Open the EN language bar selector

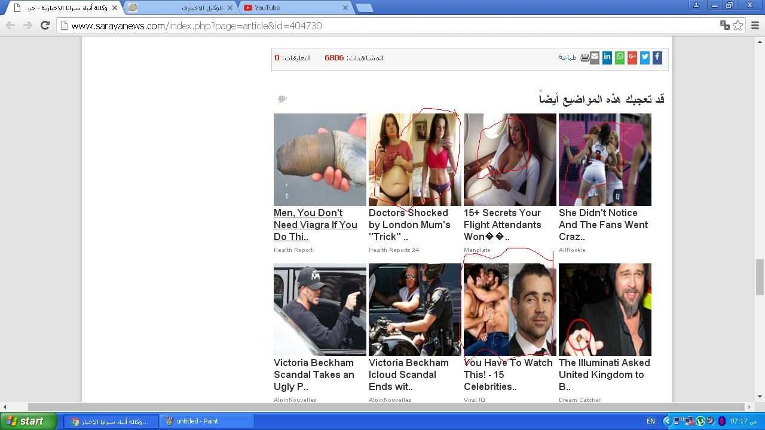[x=650, y=421]
